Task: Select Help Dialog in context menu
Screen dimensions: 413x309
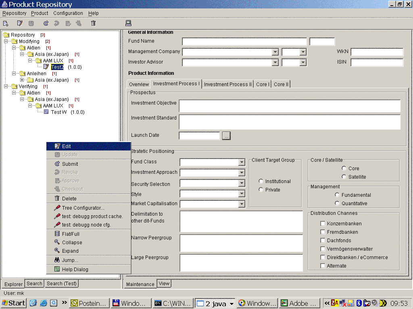Action: (75, 269)
